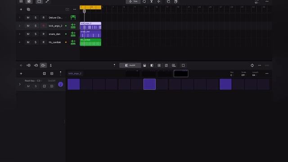Open the track header three-dot menu
288x162 pixels.
pyautogui.click(x=75, y=9)
